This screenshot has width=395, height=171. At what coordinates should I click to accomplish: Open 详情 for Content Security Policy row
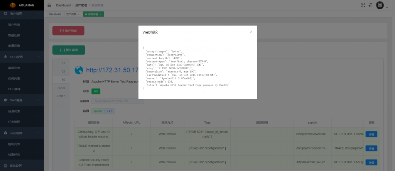point(371,163)
